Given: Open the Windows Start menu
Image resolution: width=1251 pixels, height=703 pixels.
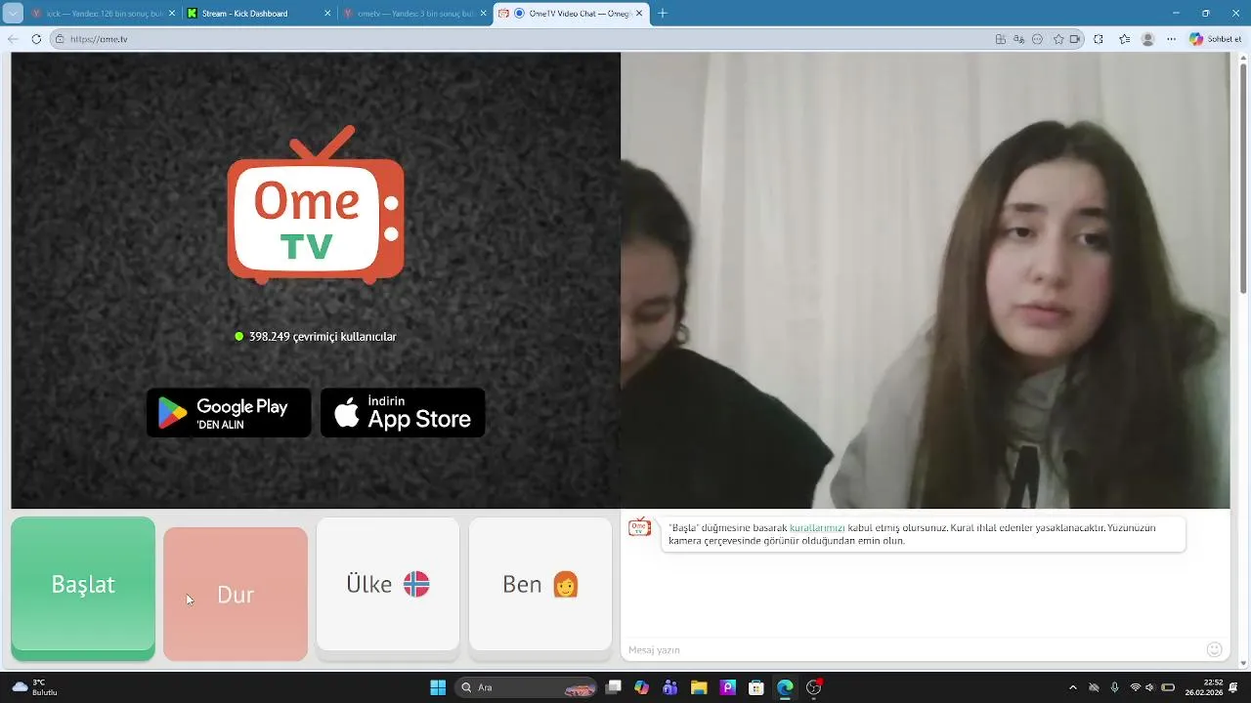Looking at the screenshot, I should click(x=438, y=687).
